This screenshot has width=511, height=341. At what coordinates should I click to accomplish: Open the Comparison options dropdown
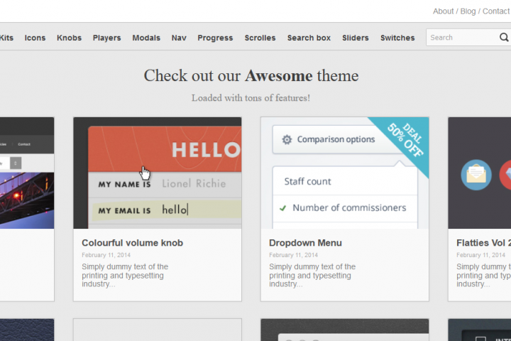coord(336,140)
